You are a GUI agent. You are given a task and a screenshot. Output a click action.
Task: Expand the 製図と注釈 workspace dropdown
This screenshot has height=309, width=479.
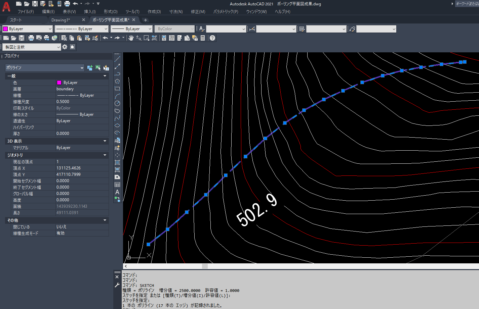click(58, 47)
